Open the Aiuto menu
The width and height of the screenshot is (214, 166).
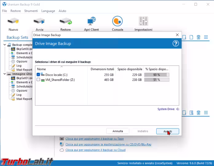(x=62, y=11)
